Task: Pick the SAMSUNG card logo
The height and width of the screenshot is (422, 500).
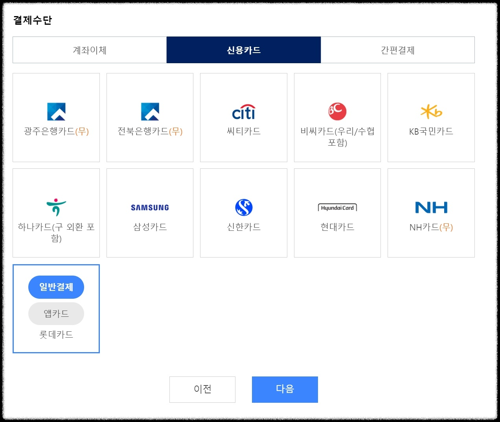Action: (x=150, y=208)
